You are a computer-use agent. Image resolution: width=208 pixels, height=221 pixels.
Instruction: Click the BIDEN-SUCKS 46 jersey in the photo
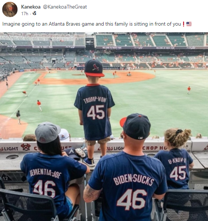click(129, 186)
